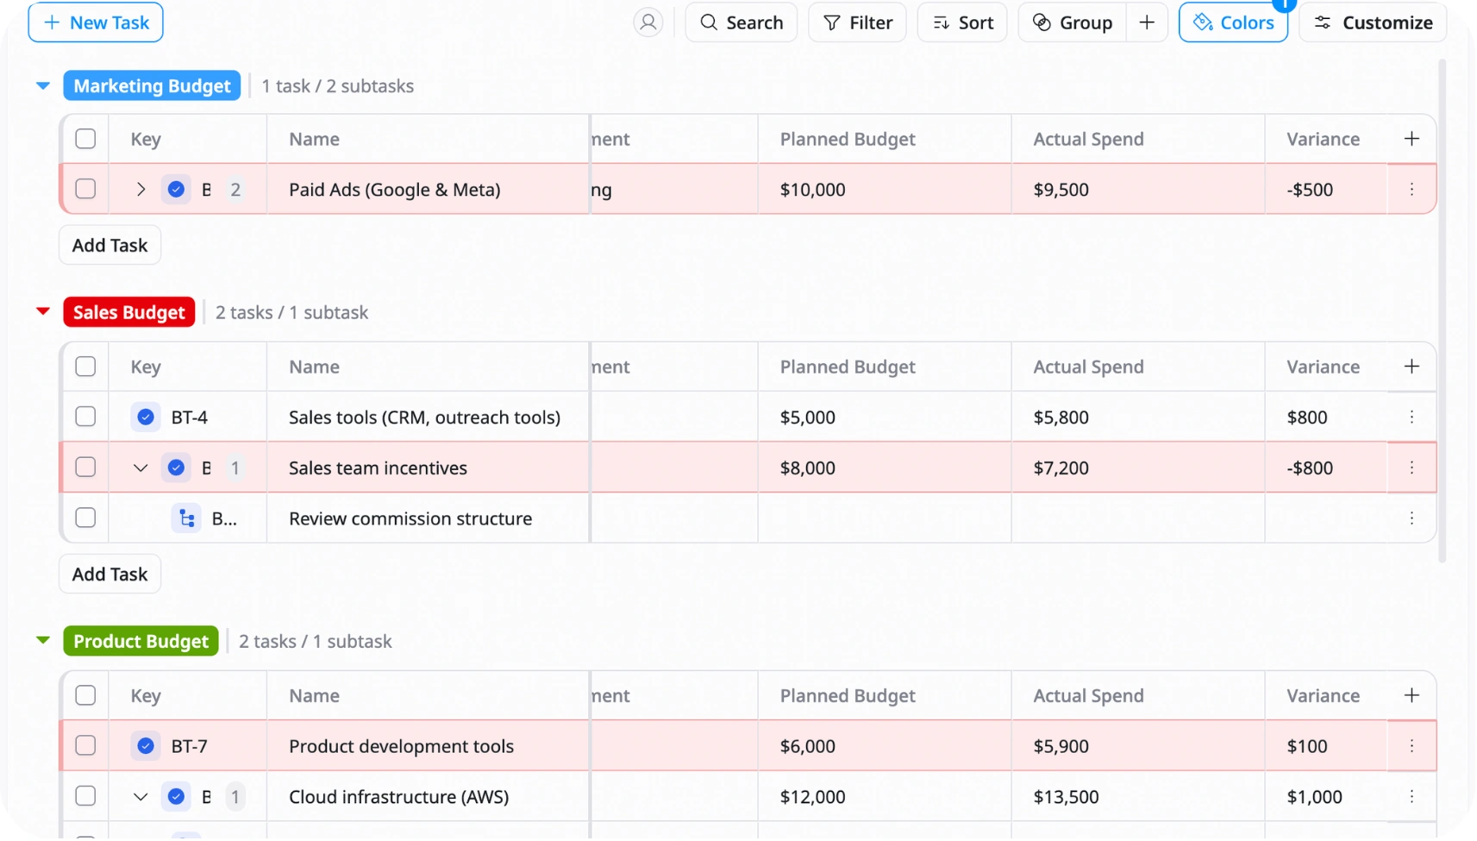Open the row menu for Sales tools
Viewport: 1477px width, 841px height.
(x=1411, y=417)
